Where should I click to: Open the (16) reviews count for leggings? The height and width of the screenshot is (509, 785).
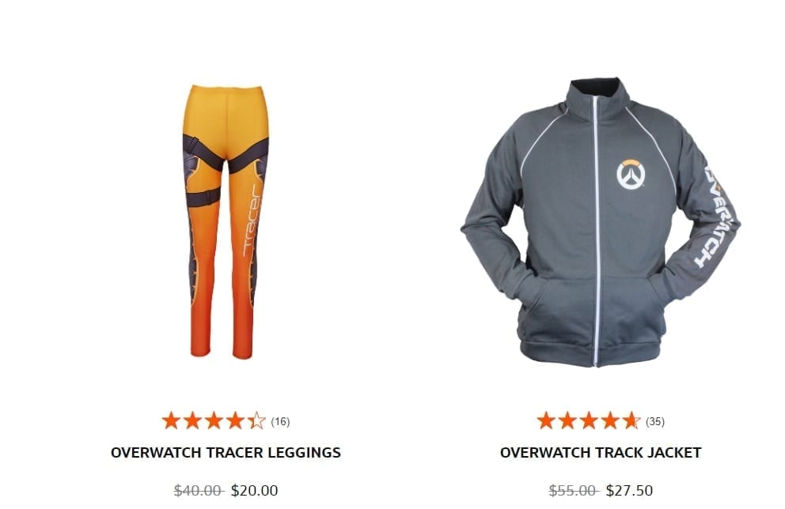tap(280, 421)
